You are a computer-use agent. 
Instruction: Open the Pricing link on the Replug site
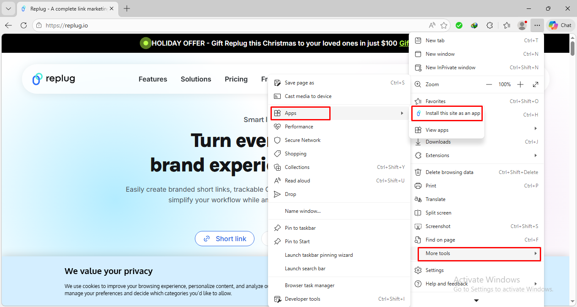(236, 79)
